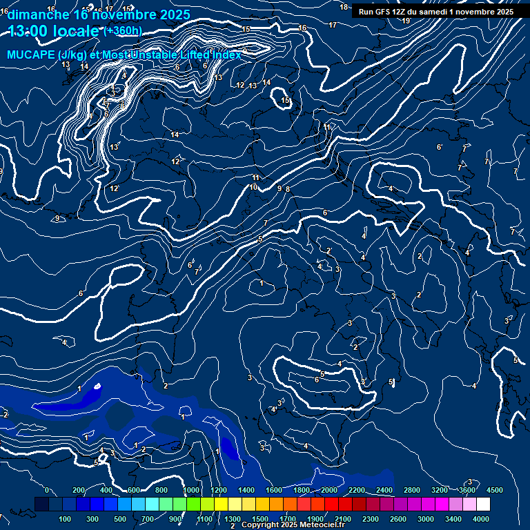Click the '3400' legend scale label
Screen dimensions: 530x530
453,519
